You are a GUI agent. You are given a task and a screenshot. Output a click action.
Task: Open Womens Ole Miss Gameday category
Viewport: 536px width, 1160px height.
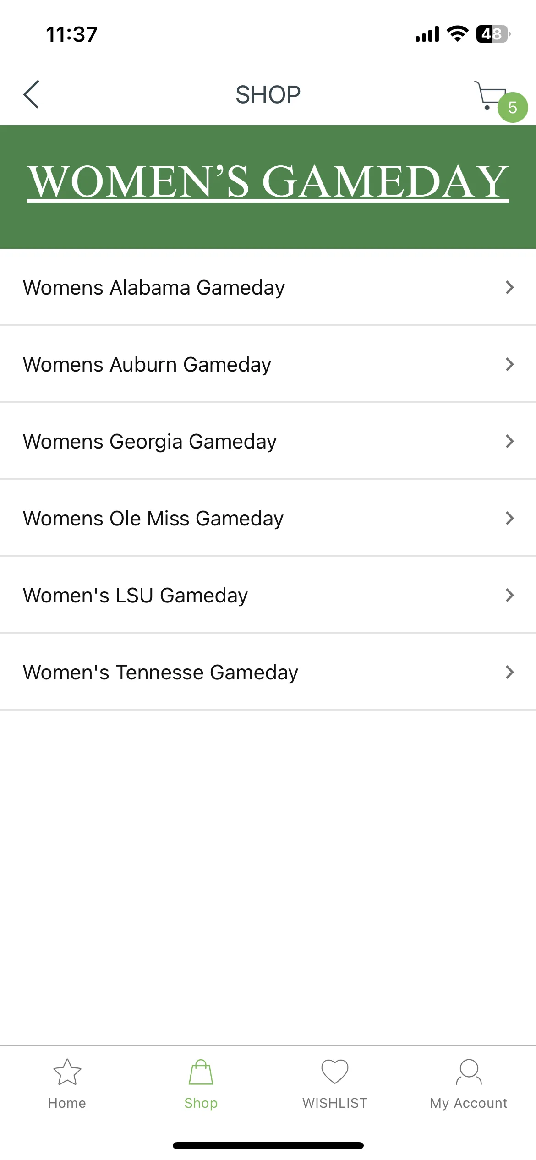pos(268,518)
